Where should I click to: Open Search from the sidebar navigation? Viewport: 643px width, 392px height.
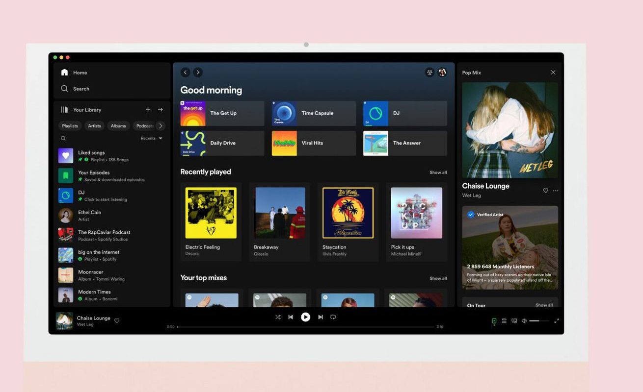click(75, 89)
